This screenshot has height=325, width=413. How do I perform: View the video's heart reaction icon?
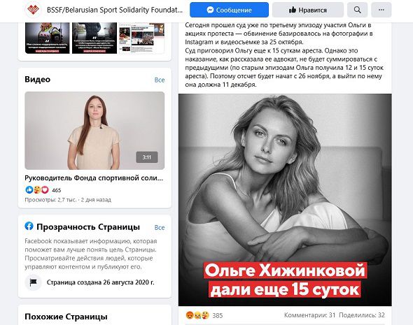click(45, 189)
